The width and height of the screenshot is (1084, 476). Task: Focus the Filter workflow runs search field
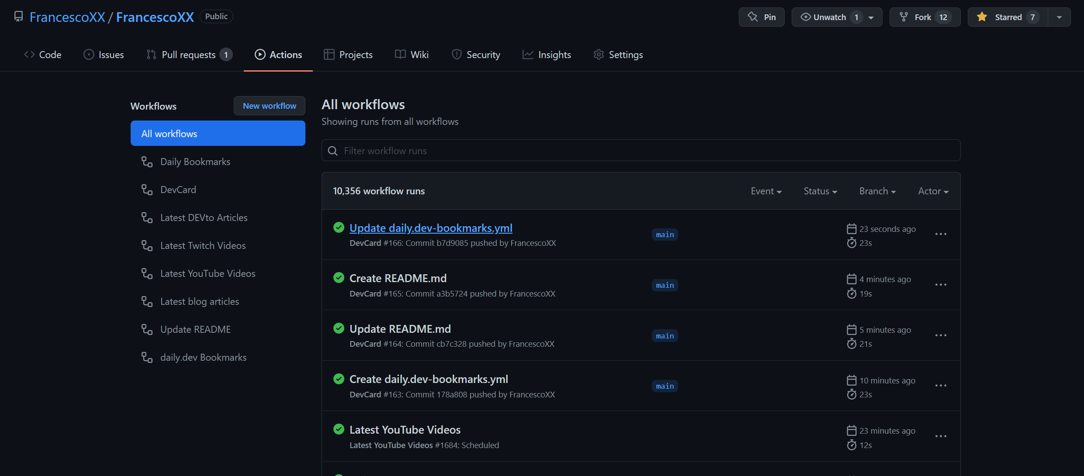pos(641,150)
